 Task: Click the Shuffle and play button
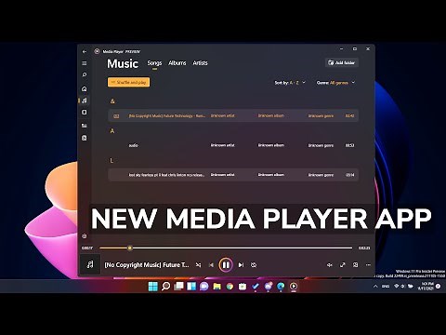coord(129,82)
